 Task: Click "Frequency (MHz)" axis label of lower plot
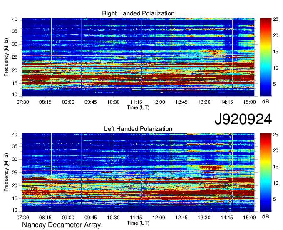6,172
